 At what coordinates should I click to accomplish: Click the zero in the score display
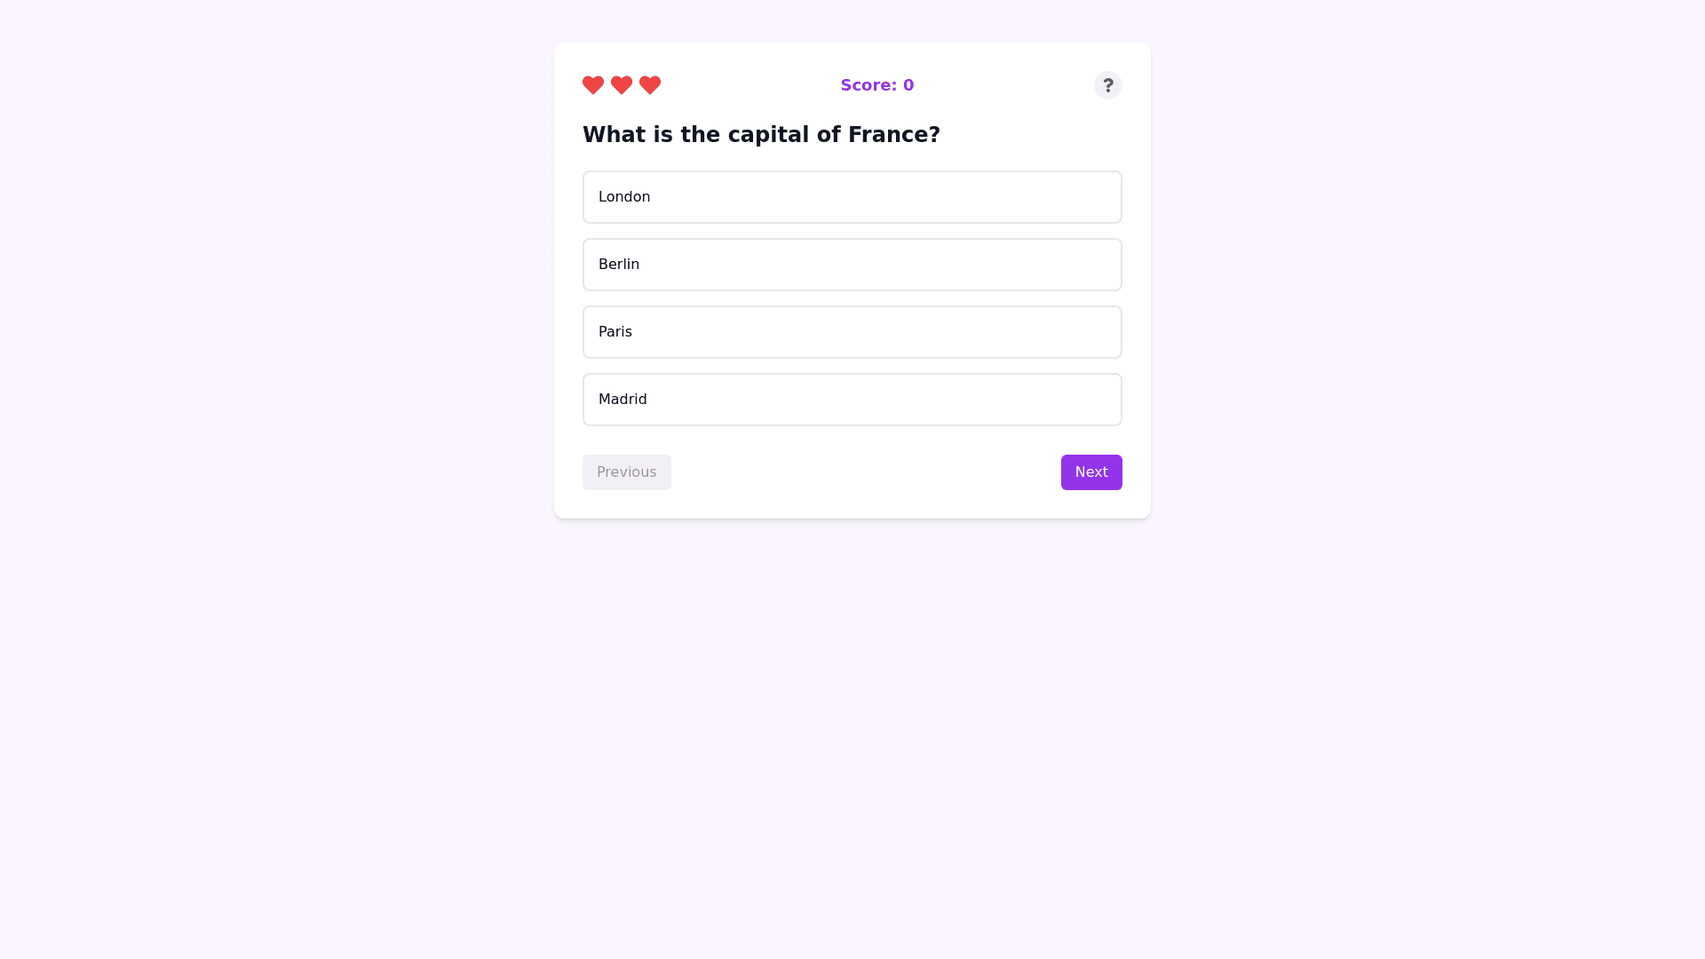pos(908,85)
